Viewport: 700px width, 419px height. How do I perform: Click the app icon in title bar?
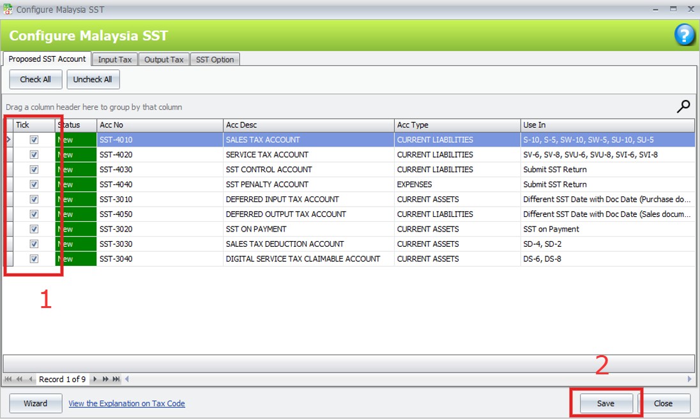point(8,9)
